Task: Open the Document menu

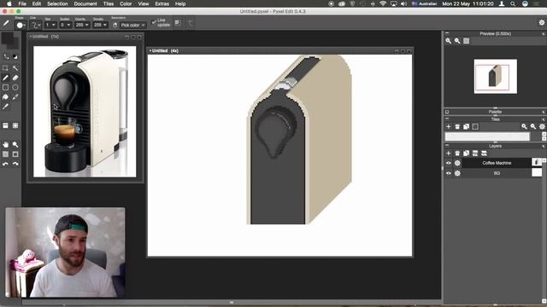Action: (x=85, y=3)
